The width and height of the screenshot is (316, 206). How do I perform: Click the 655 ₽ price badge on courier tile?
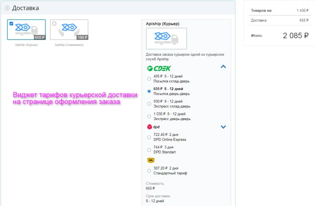click(39, 37)
